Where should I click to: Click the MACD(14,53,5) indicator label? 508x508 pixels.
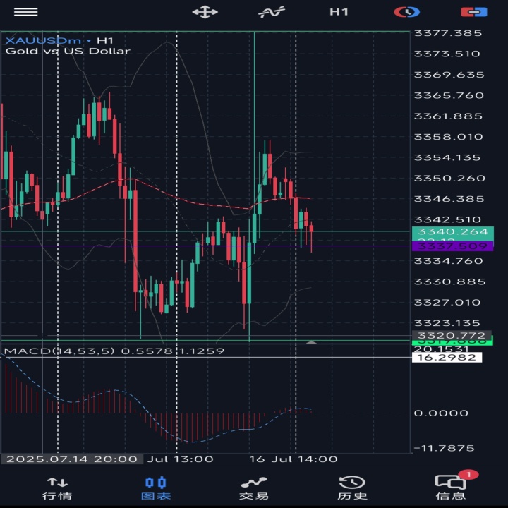click(x=59, y=351)
